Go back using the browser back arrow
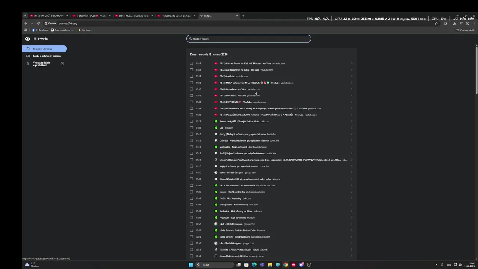The image size is (478, 269). pos(25,24)
